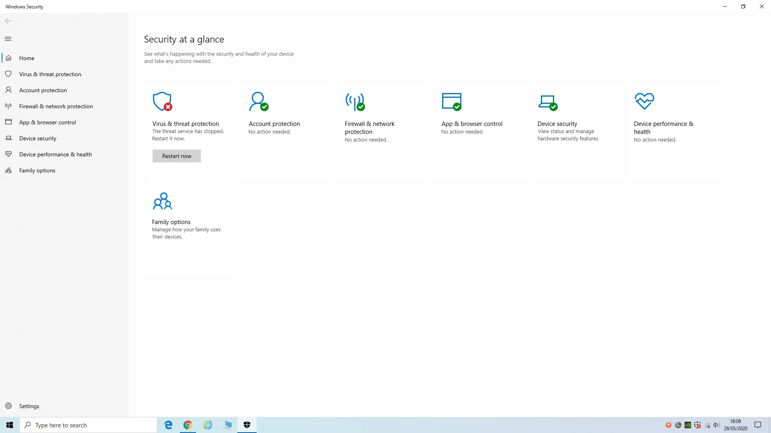Click the back arrow in the sidebar
The width and height of the screenshot is (771, 433).
[8, 21]
